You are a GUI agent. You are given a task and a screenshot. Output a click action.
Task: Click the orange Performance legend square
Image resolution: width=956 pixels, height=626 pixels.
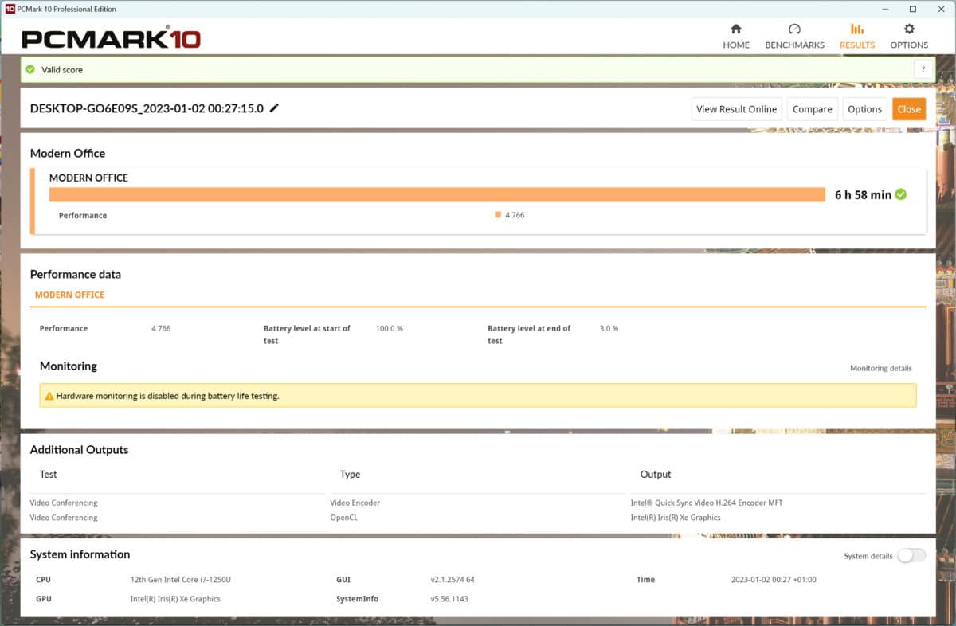(498, 214)
